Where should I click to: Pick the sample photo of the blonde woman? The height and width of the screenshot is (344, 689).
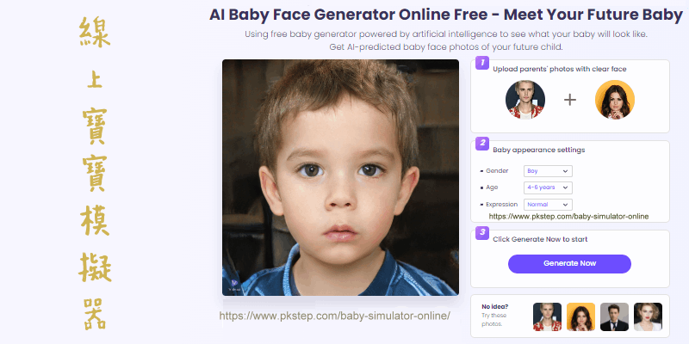(649, 316)
